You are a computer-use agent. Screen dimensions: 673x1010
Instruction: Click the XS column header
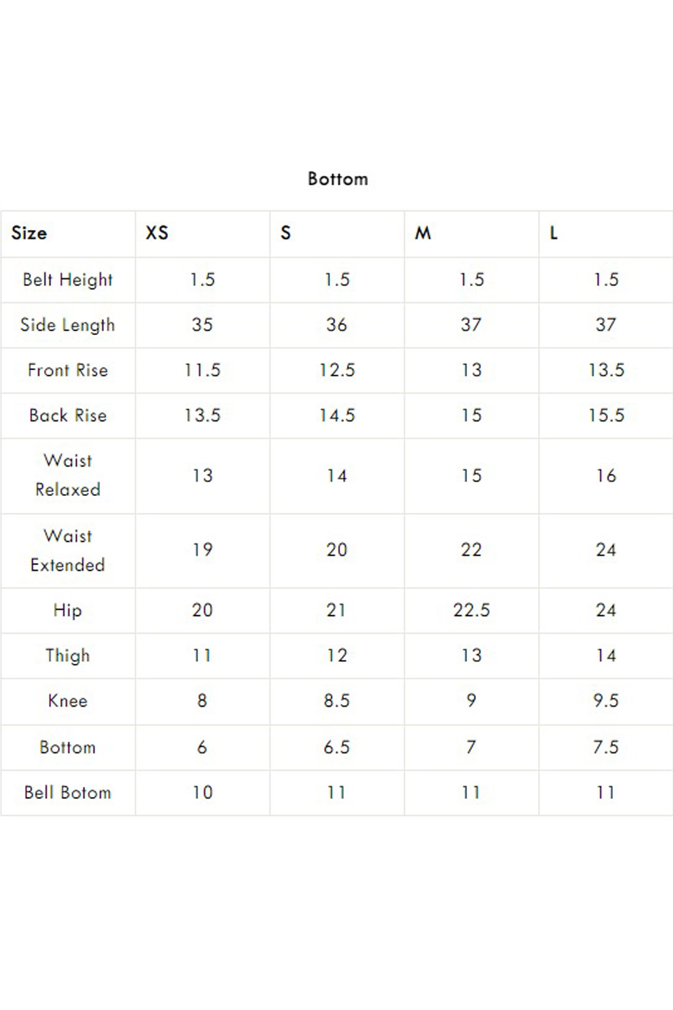[157, 233]
